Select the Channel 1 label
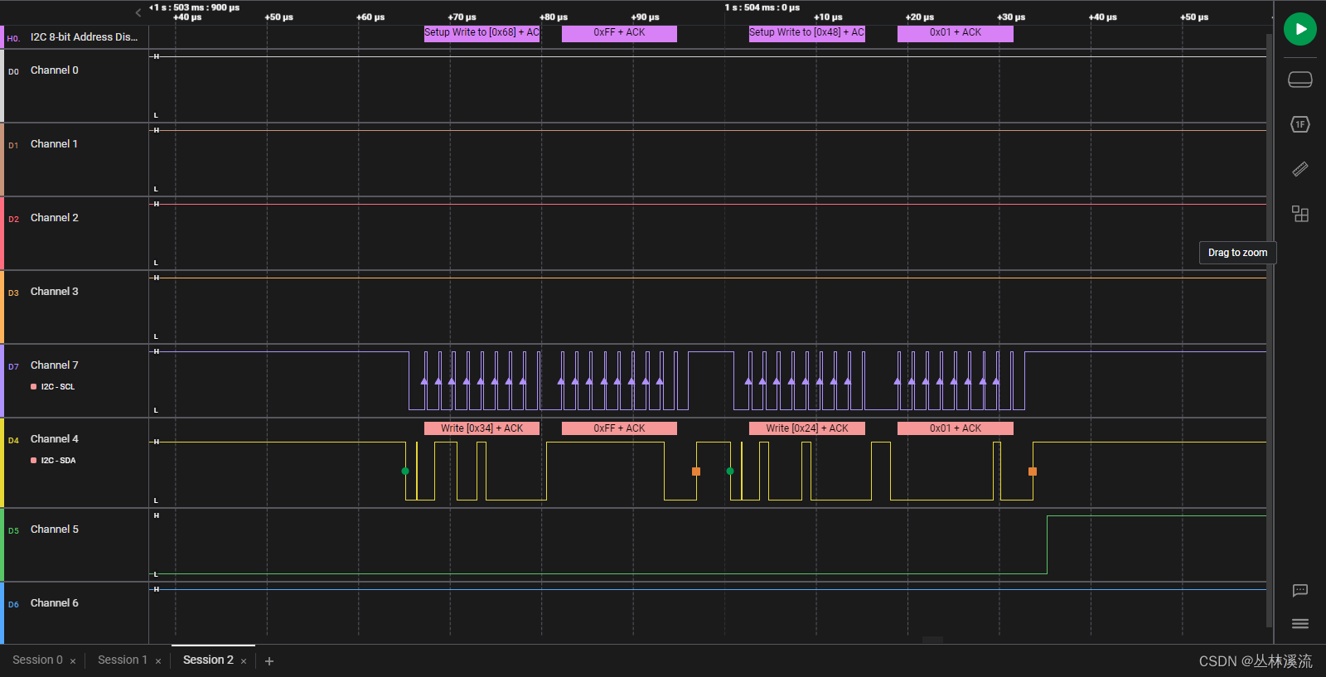The height and width of the screenshot is (677, 1326). click(55, 144)
